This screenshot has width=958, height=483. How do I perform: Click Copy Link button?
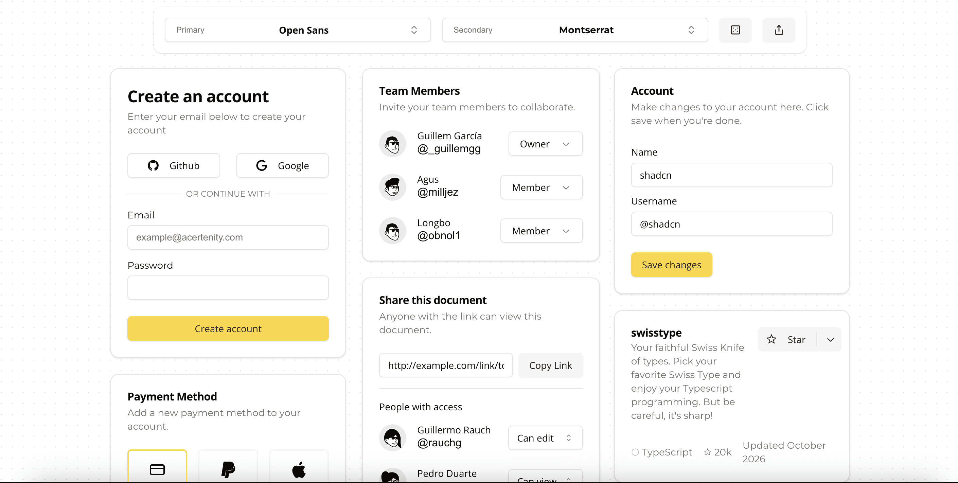(x=550, y=365)
